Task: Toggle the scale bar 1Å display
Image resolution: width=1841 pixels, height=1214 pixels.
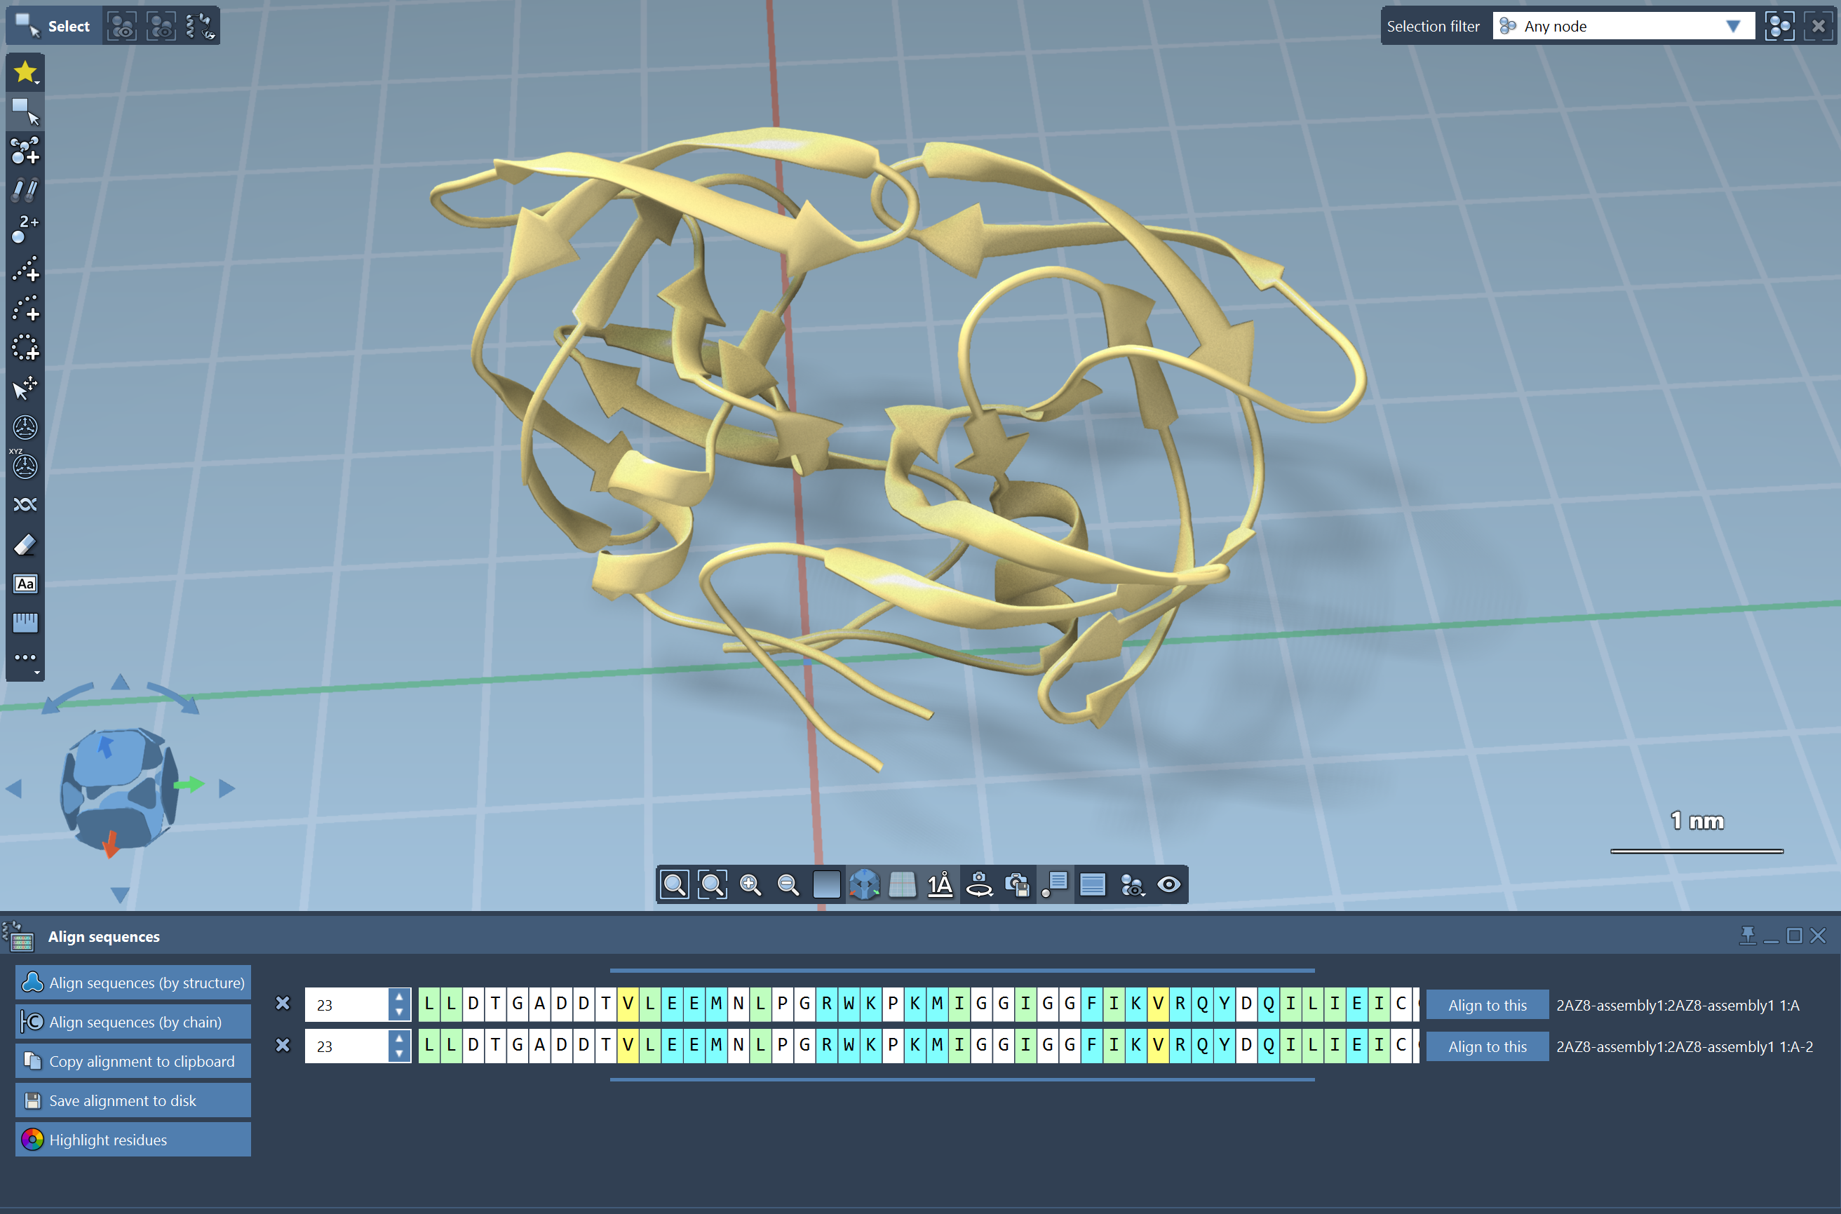Action: (x=940, y=885)
